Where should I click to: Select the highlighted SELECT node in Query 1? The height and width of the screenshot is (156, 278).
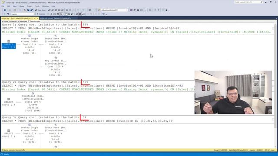[x=9, y=46]
